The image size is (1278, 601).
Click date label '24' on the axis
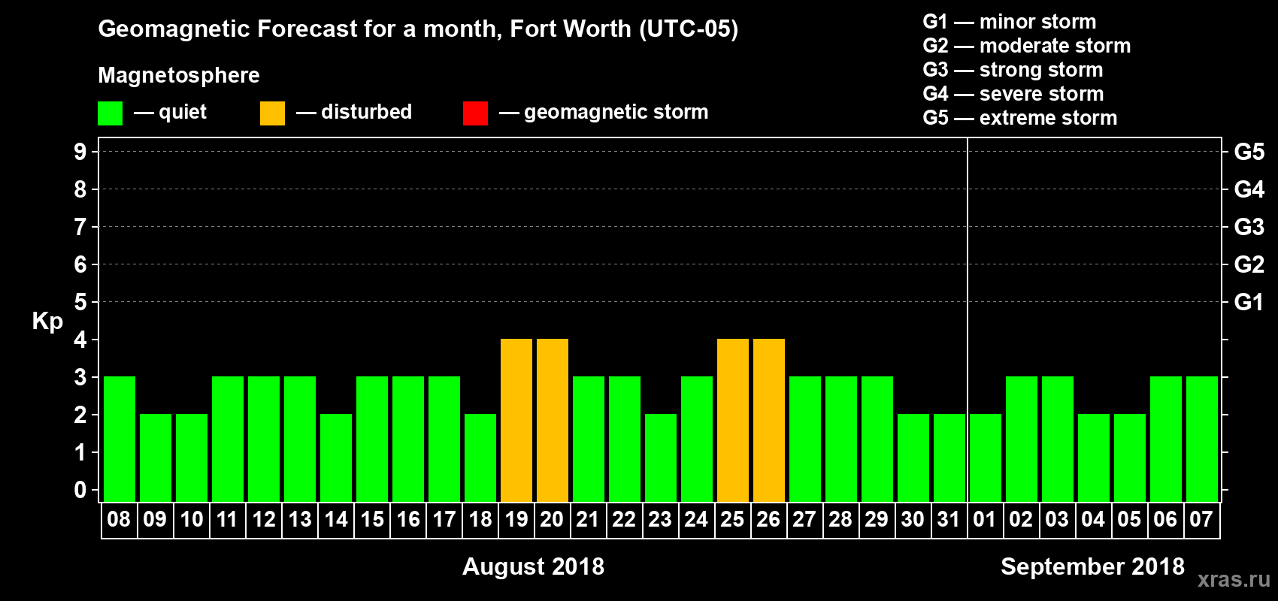696,520
